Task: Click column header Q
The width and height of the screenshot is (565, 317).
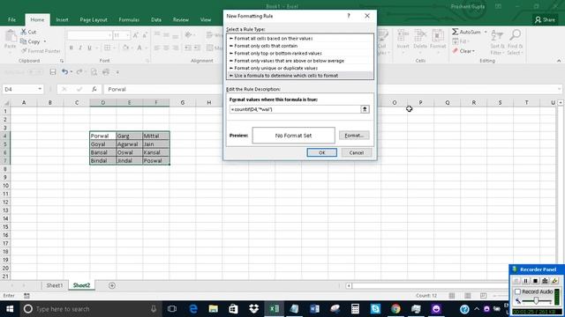Action: click(448, 103)
